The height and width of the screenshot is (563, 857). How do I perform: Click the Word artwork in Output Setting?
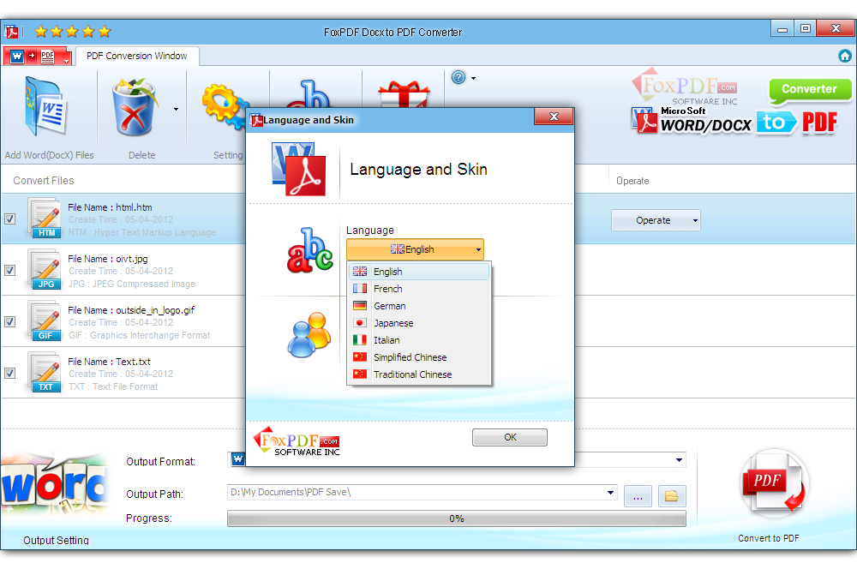point(55,484)
